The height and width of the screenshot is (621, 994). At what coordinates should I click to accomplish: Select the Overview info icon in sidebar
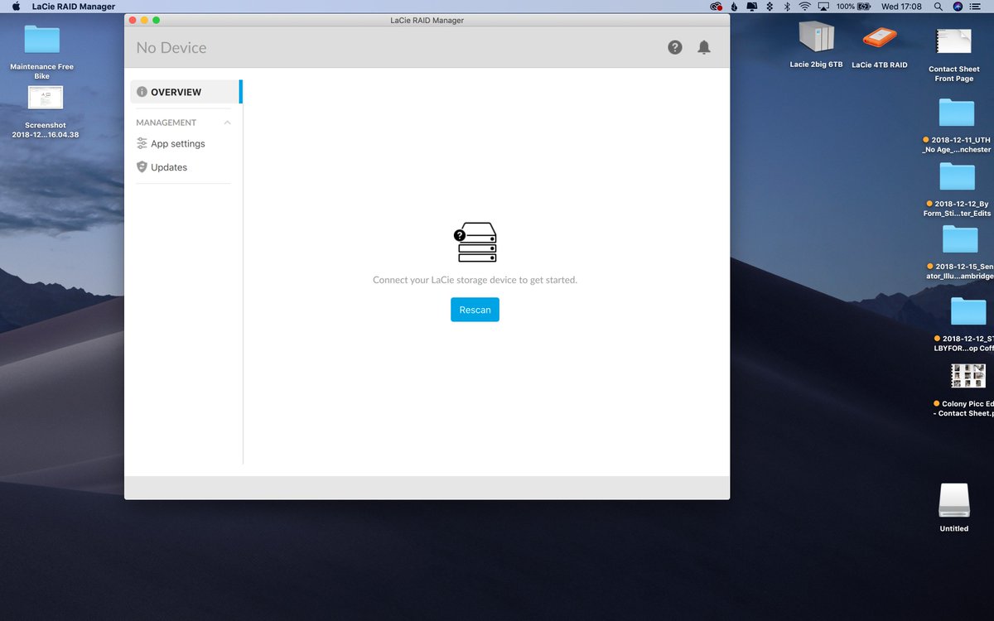(141, 92)
